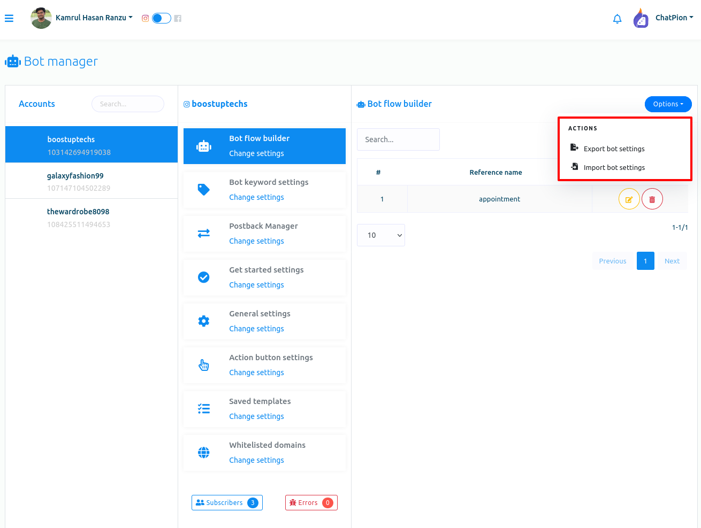The width and height of the screenshot is (701, 528).
Task: Click the appointment reference name cell
Action: click(x=499, y=199)
